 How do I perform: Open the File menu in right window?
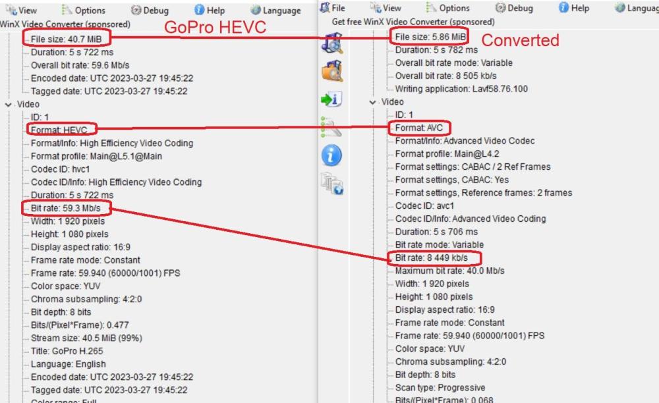click(333, 8)
